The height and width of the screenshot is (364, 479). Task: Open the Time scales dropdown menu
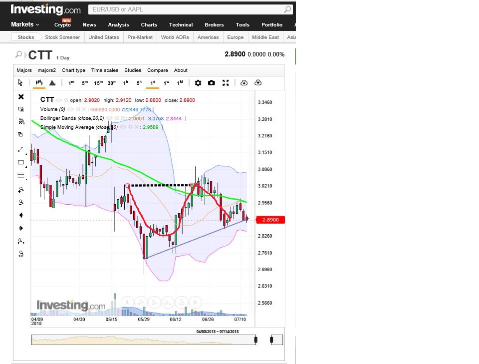105,70
